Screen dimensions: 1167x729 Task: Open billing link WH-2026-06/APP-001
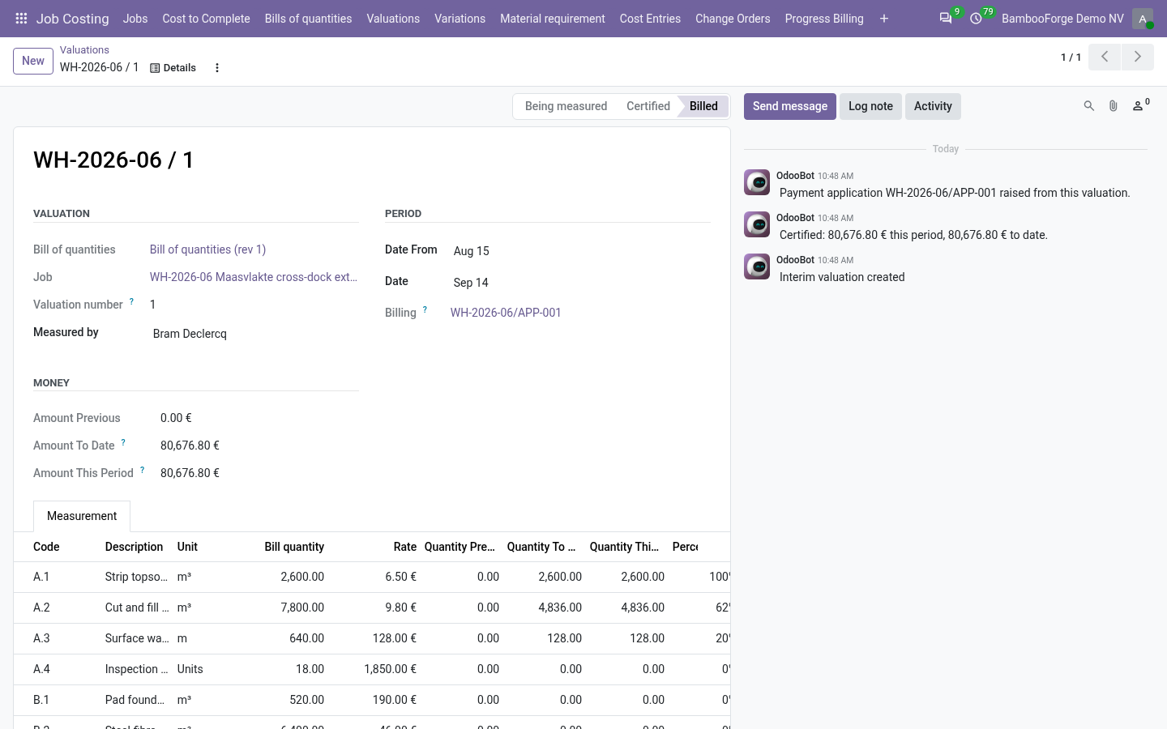click(x=506, y=313)
